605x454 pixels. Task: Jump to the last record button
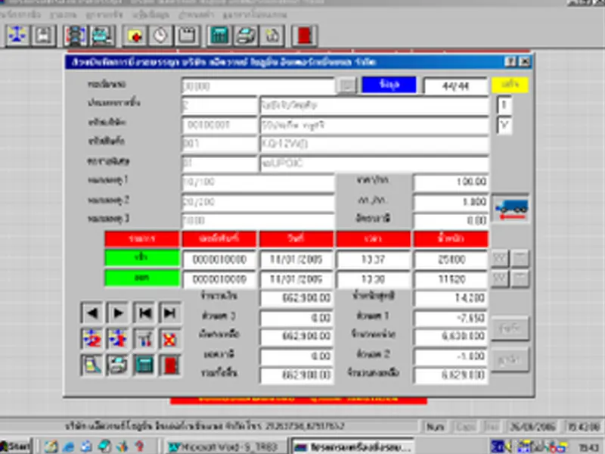(169, 313)
